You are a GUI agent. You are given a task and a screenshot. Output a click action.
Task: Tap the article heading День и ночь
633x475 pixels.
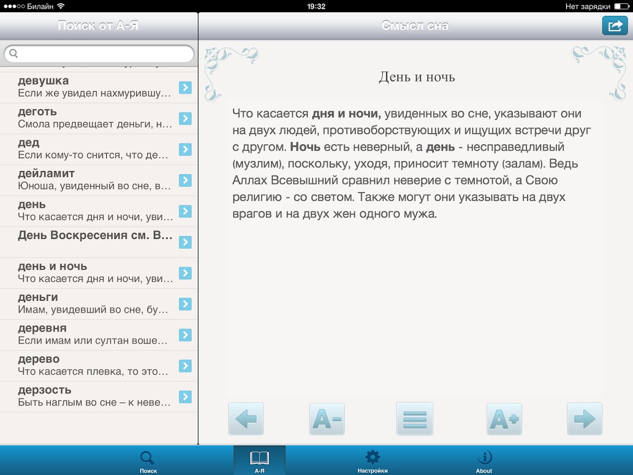[417, 77]
